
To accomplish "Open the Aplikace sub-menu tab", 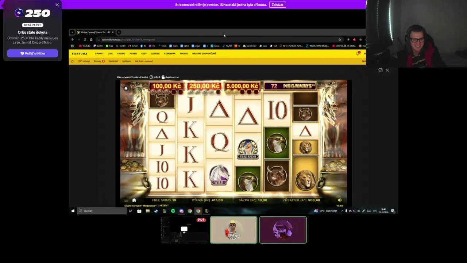I will [126, 61].
